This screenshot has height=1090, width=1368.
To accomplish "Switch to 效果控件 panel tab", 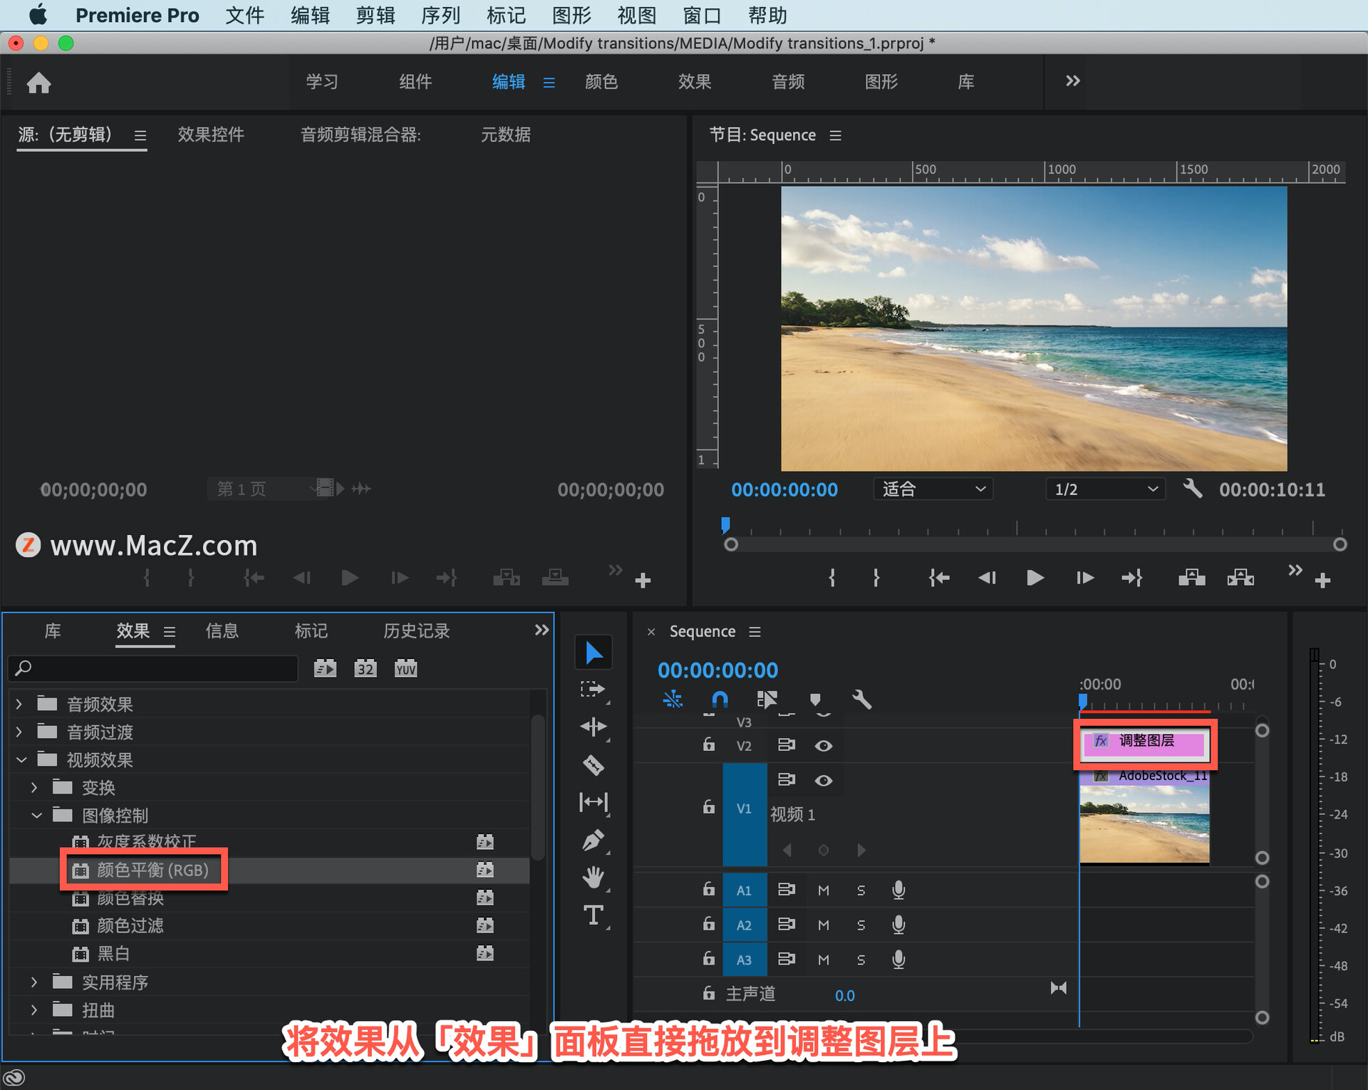I will coord(210,134).
